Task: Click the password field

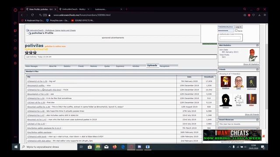Action: tap(226, 31)
